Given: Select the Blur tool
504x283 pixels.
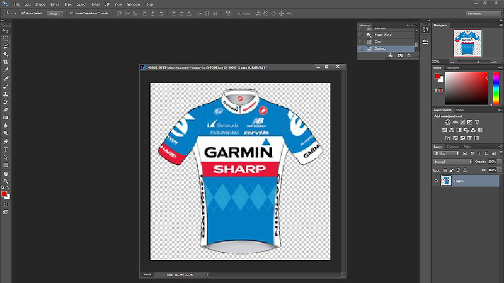Looking at the screenshot, I should pos(6,125).
